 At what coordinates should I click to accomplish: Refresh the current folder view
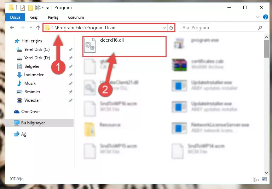[x=171, y=28]
